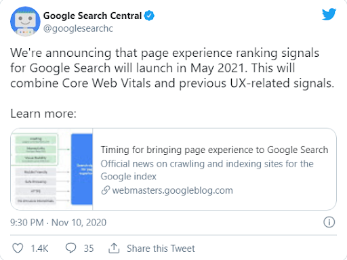Open the card title about timing page experience
This screenshot has height=260, width=347.
pyautogui.click(x=214, y=150)
